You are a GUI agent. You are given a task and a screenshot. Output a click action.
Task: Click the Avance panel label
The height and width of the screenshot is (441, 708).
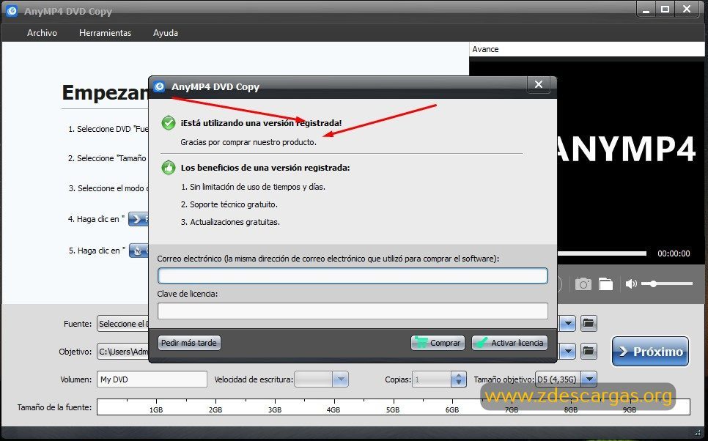[x=485, y=49]
